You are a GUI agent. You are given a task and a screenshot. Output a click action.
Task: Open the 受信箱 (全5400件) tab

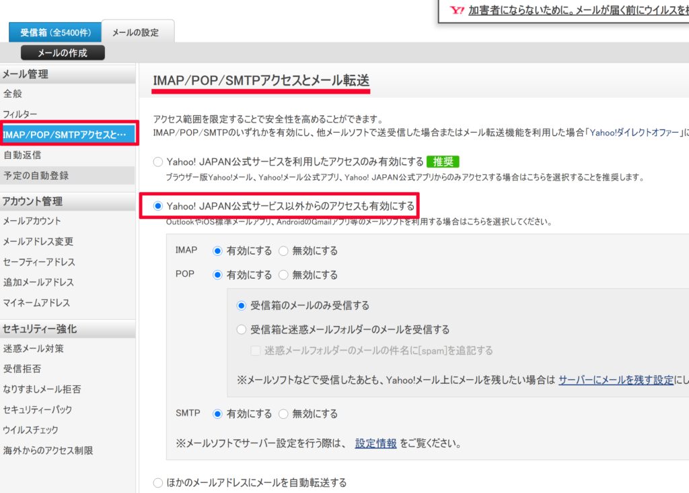(x=55, y=32)
